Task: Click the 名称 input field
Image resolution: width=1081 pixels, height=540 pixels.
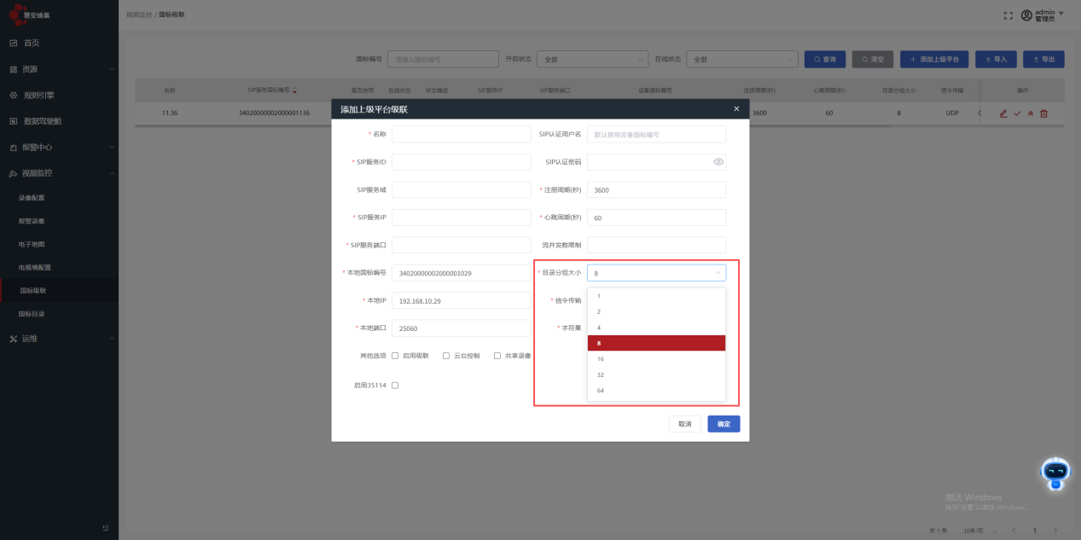Action: 461,134
